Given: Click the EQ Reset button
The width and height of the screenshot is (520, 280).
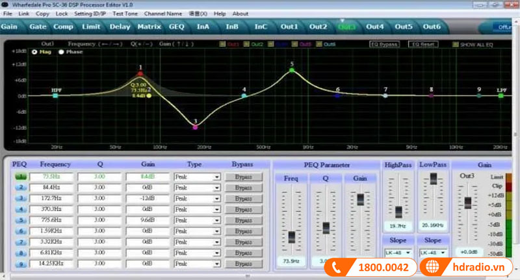Looking at the screenshot, I should tap(423, 44).
